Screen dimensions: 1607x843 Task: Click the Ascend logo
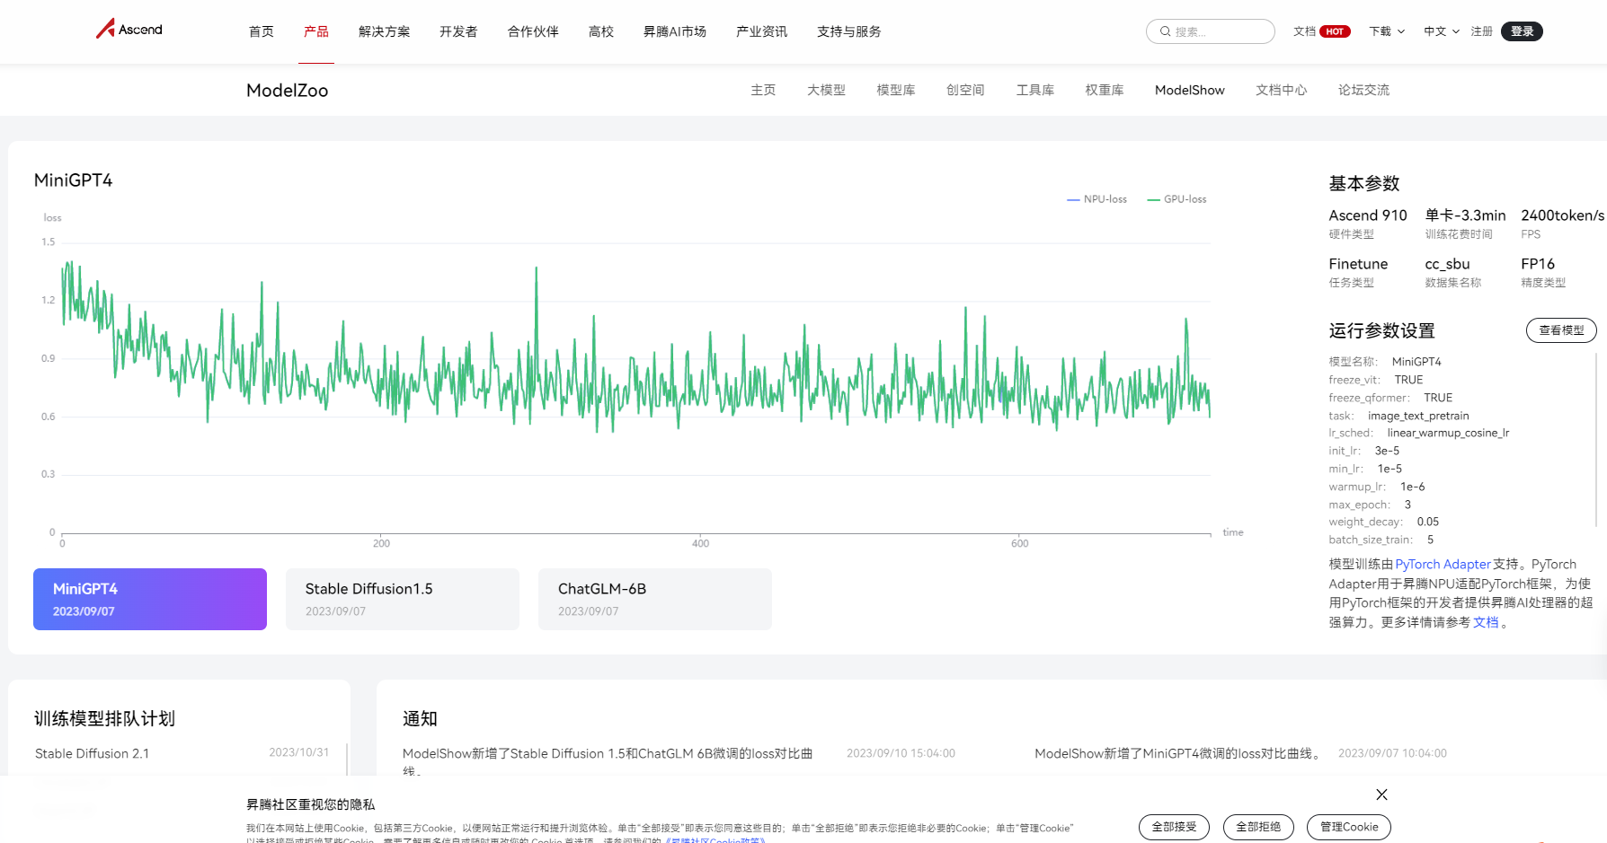[x=129, y=29]
